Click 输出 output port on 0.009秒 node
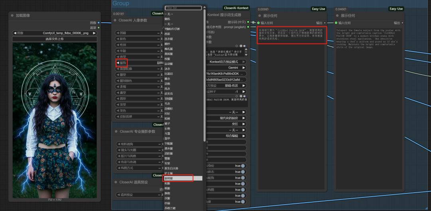Screen dimensions: 431x211 tap(325, 23)
